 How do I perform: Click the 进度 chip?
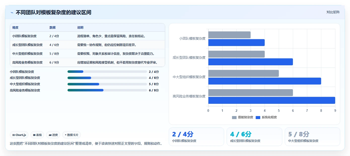(53, 135)
